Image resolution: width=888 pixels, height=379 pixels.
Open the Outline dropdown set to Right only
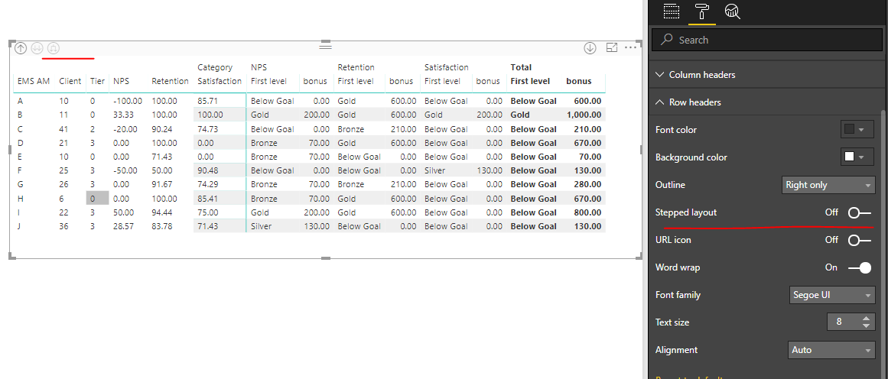[x=828, y=185]
